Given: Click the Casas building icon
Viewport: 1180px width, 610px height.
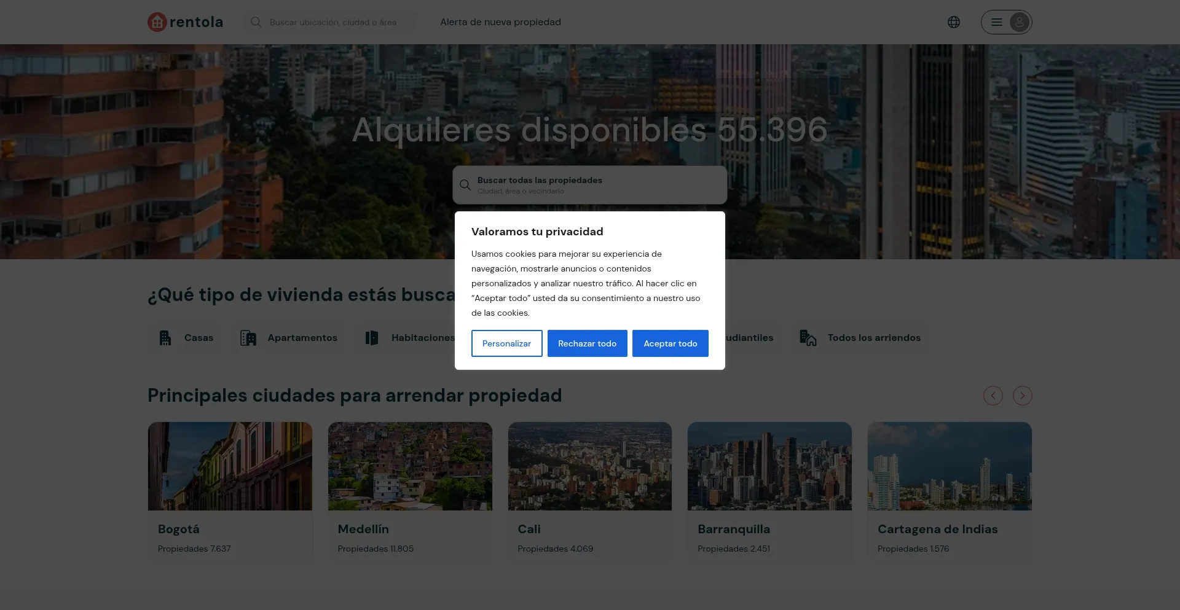Looking at the screenshot, I should [165, 338].
